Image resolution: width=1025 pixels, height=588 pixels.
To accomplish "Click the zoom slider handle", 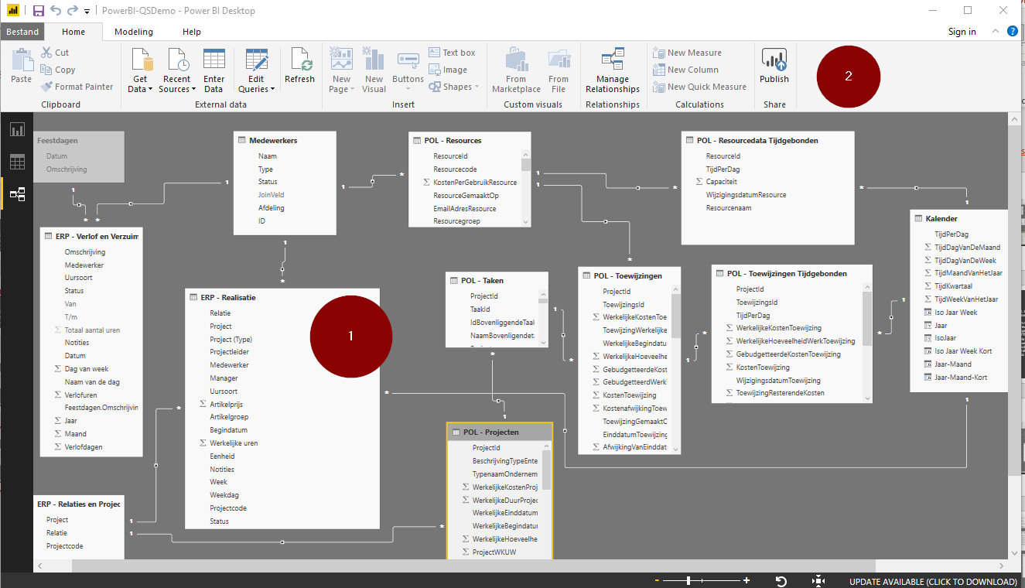I will (x=688, y=580).
